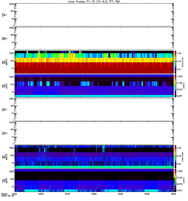
Task: Click the 100 y-axis tick of thb scm1 panel
Action: (12, 84)
